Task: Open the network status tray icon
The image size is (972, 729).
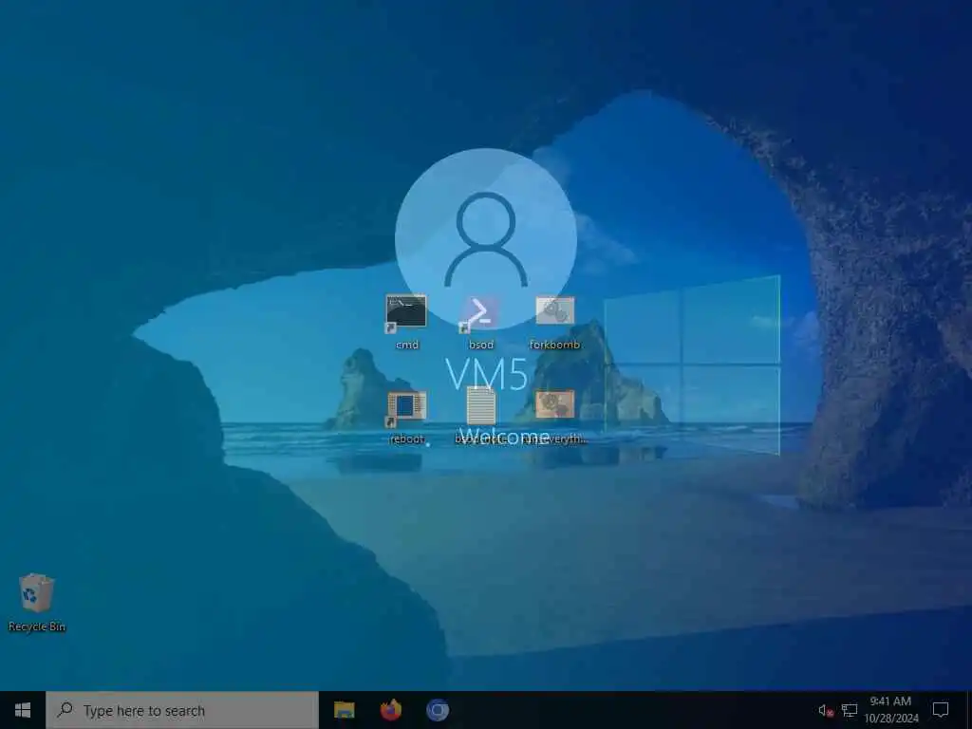Action: 850,711
